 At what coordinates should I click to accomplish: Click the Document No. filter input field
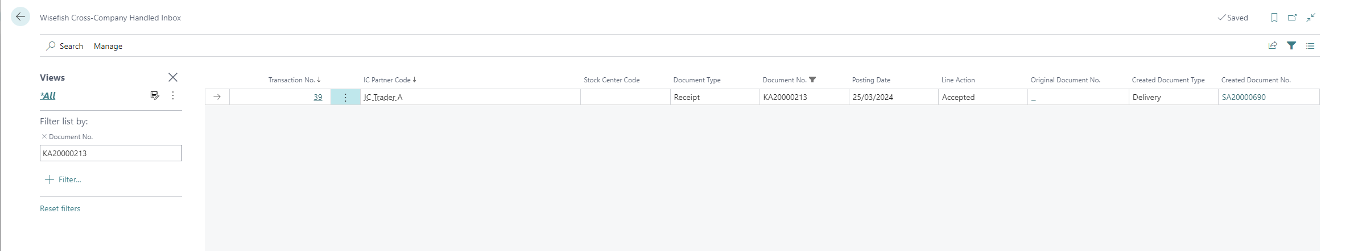click(x=111, y=153)
